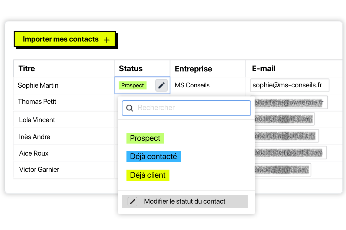346x230 pixels.
Task: Choose the Déjà client status option
Action: tap(148, 175)
